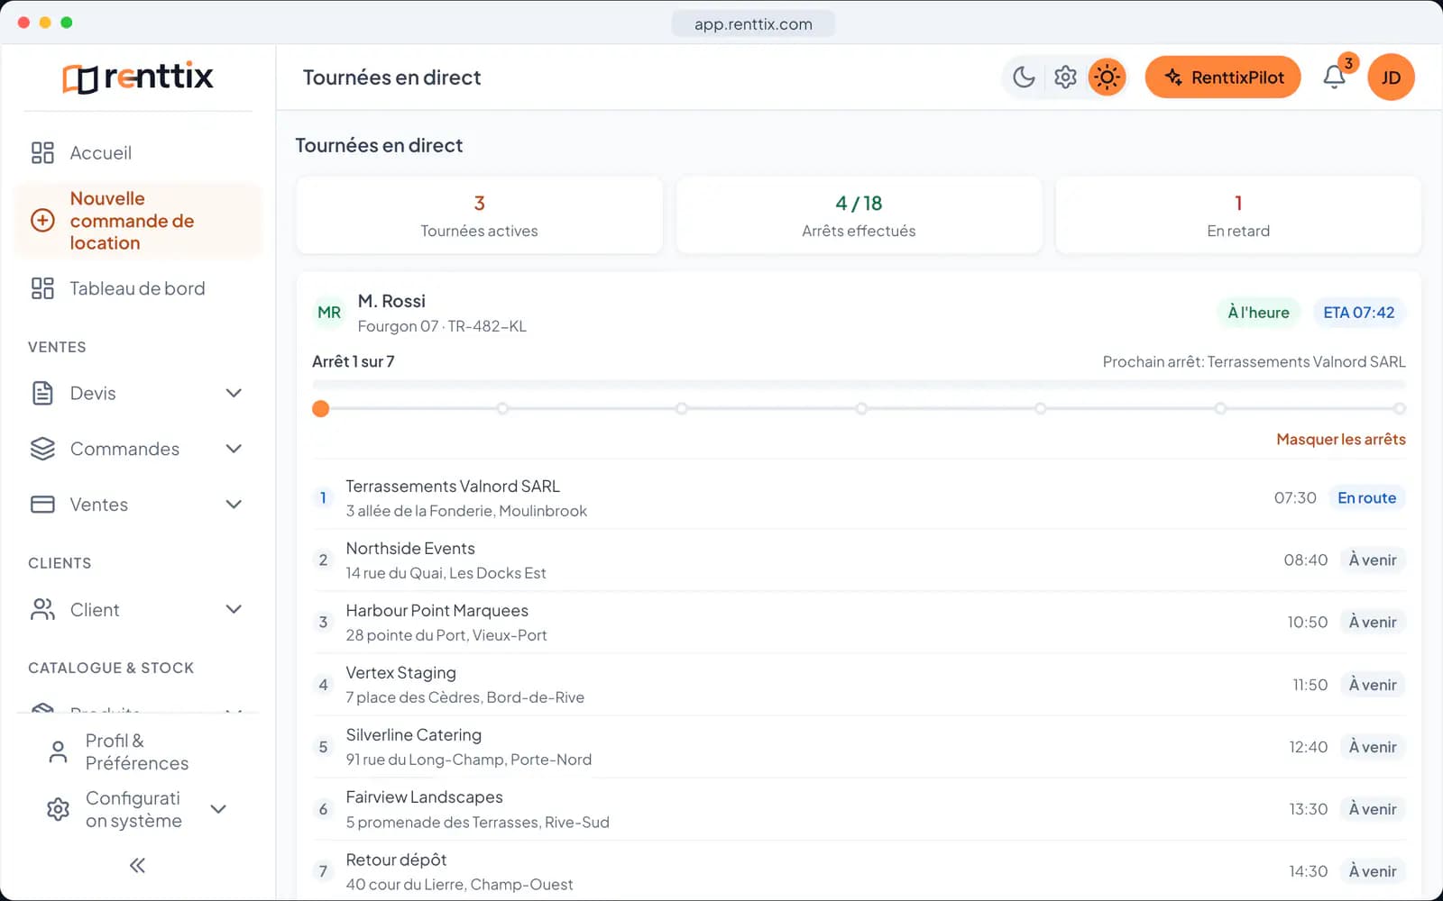Screen dimensions: 1443x901
Task: Expand the Commandes chevron
Action: click(234, 449)
